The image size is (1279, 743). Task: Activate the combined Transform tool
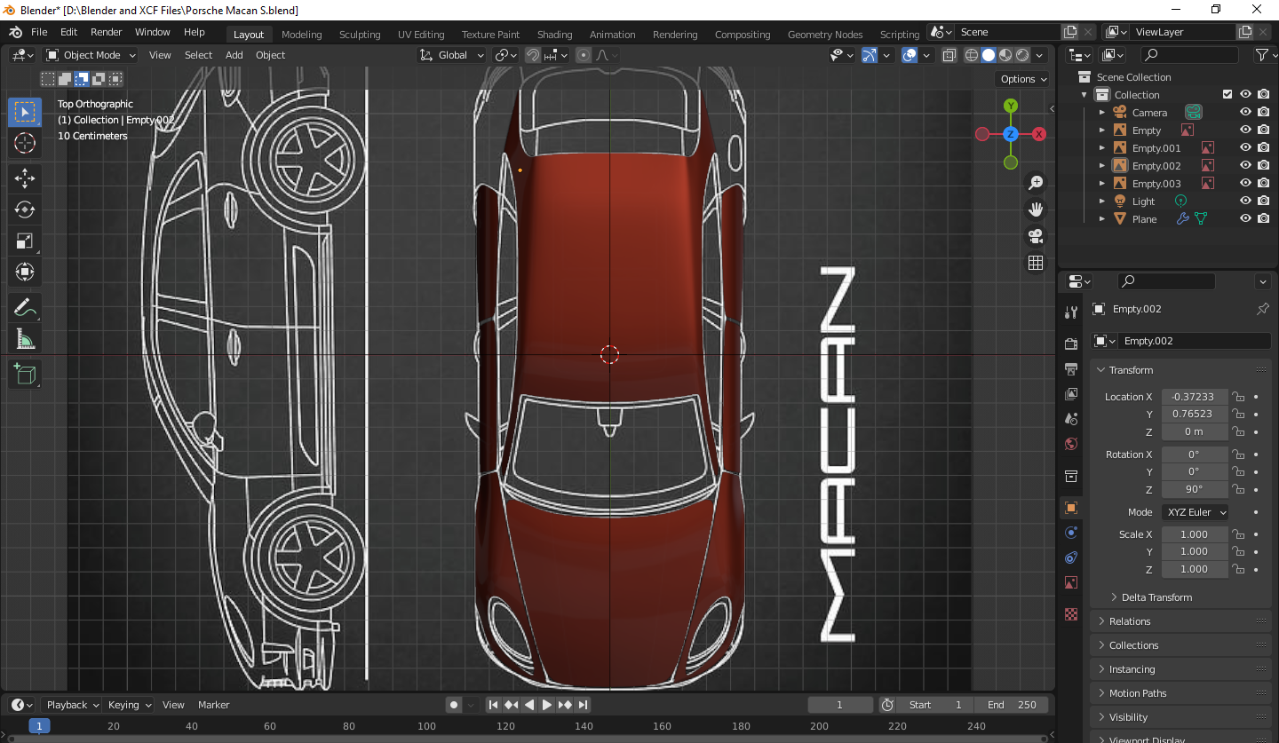point(25,272)
